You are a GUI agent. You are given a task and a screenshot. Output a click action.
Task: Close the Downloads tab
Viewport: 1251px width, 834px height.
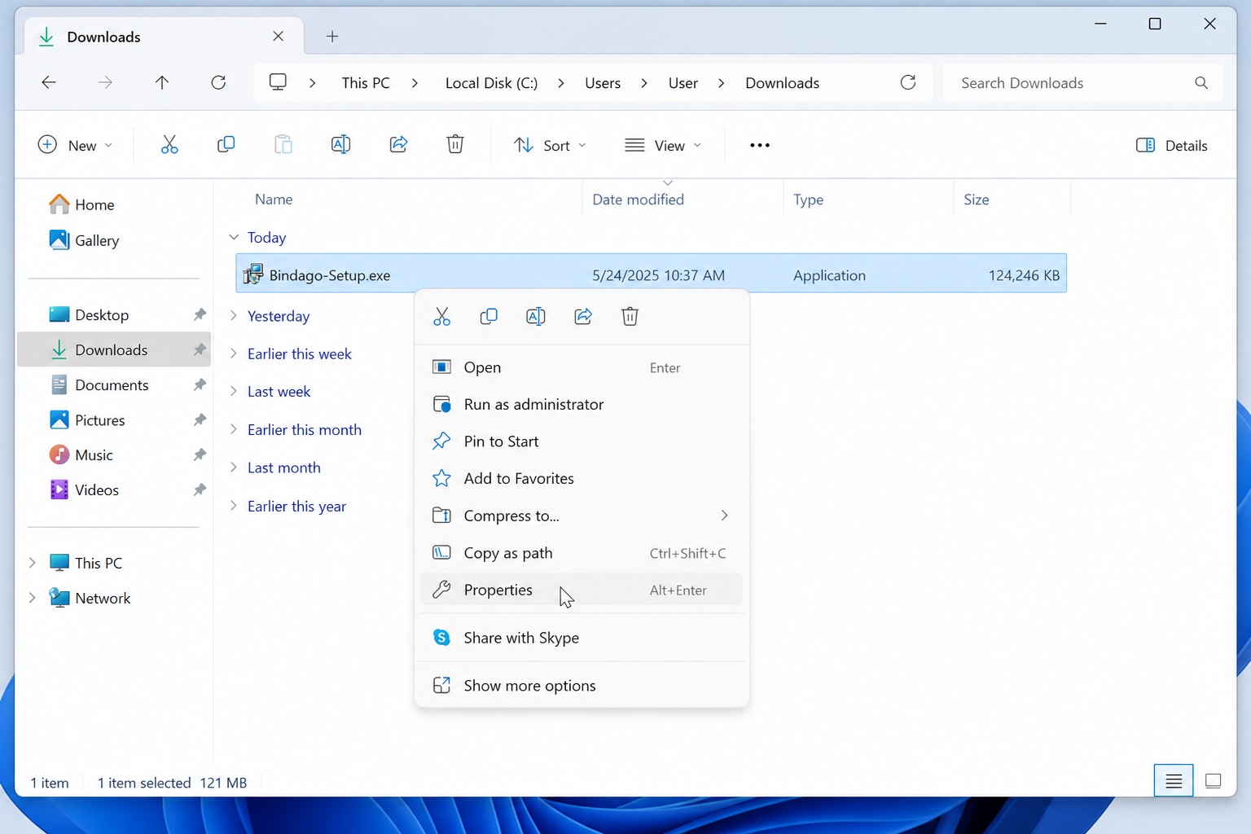tap(278, 36)
